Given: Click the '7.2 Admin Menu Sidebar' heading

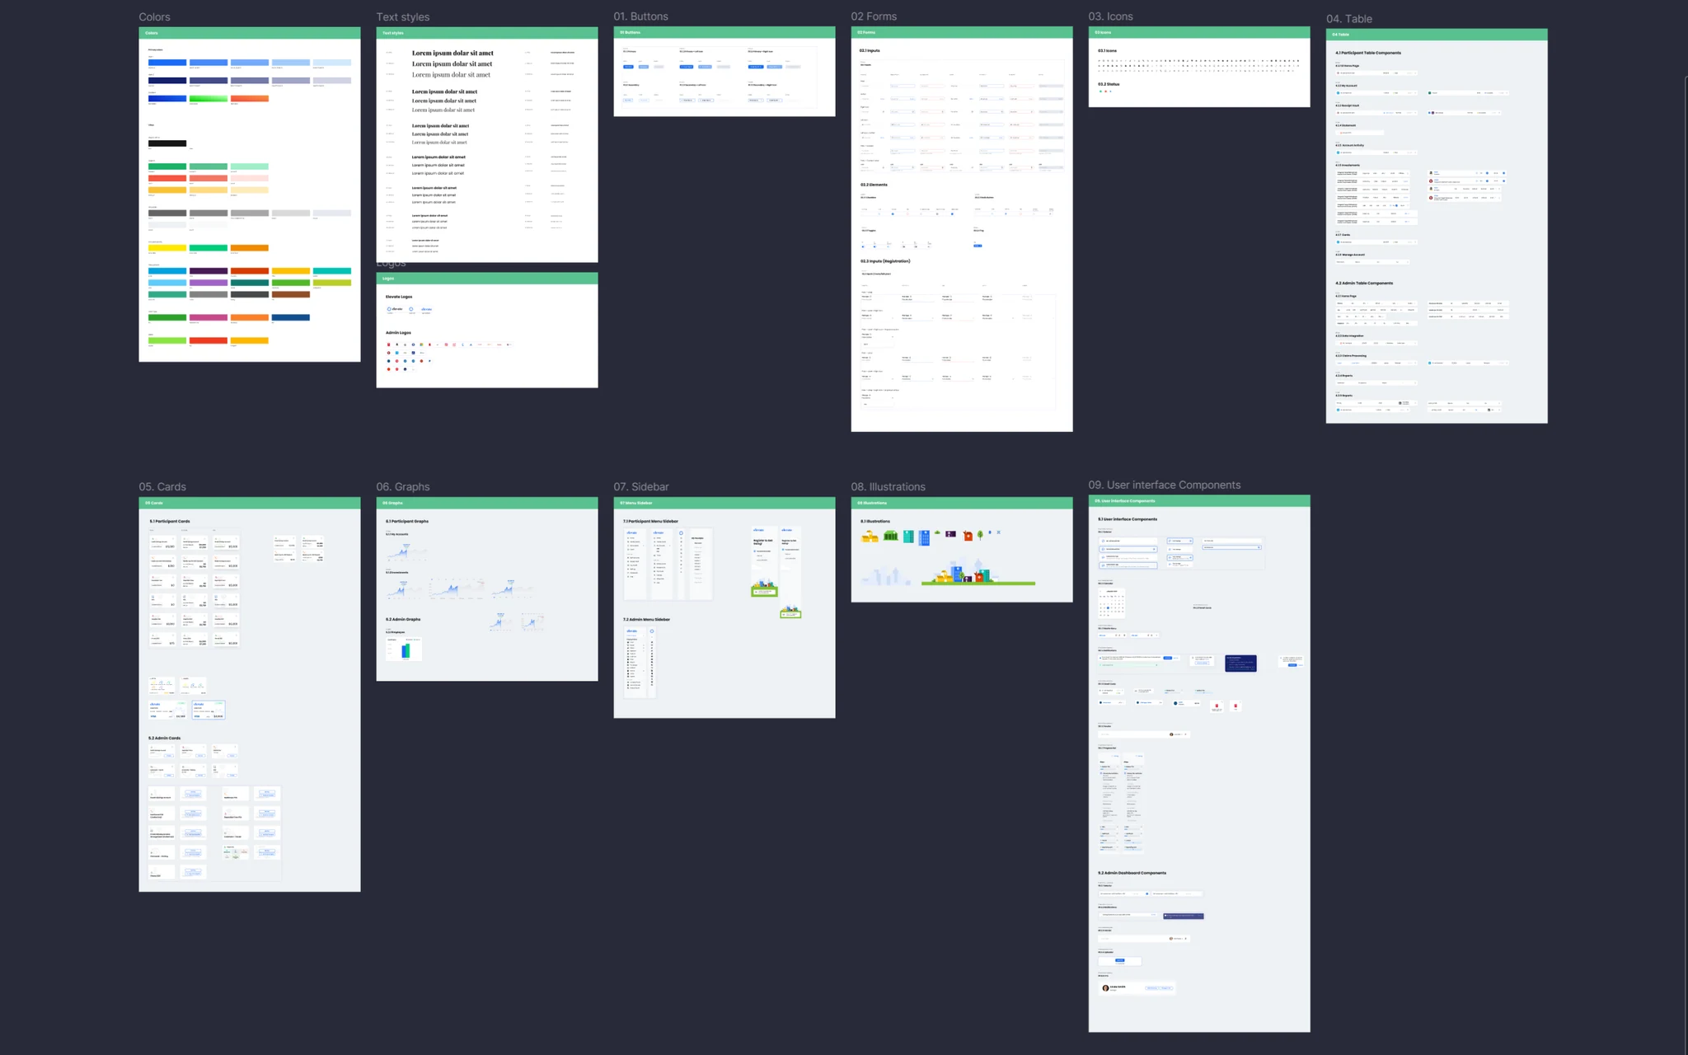Looking at the screenshot, I should [646, 620].
